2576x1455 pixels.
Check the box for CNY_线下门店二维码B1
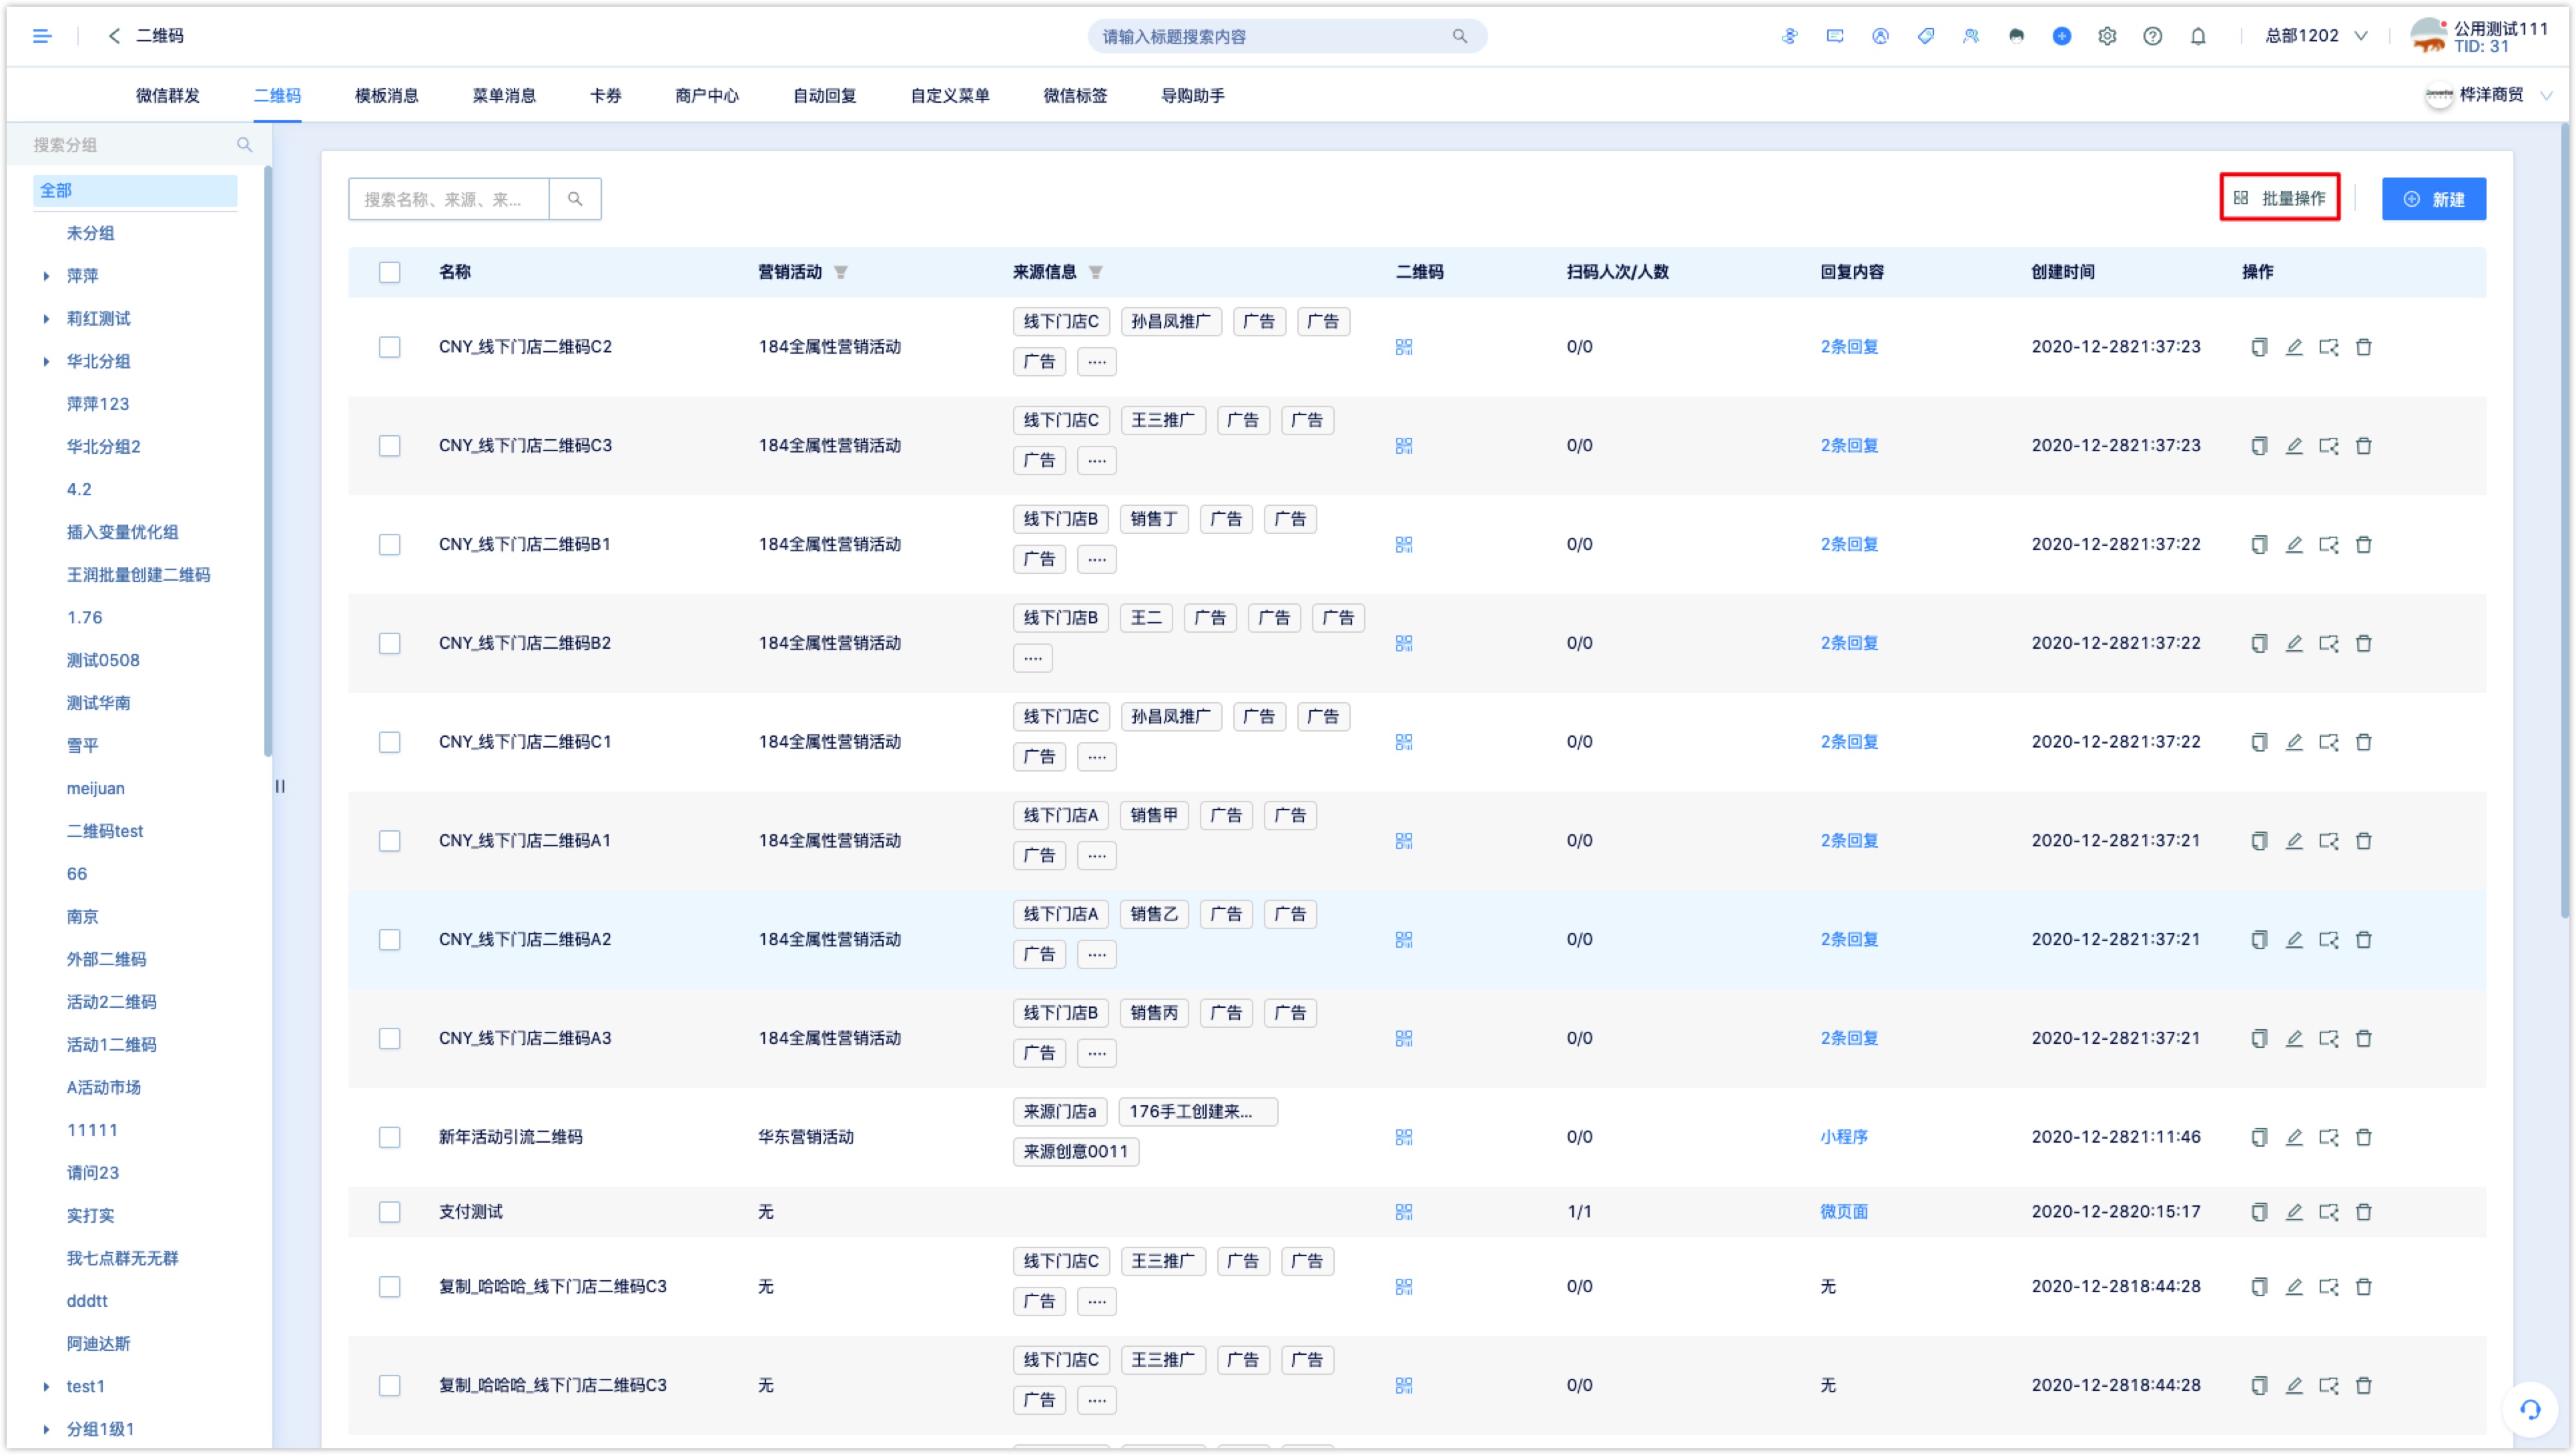pos(390,545)
